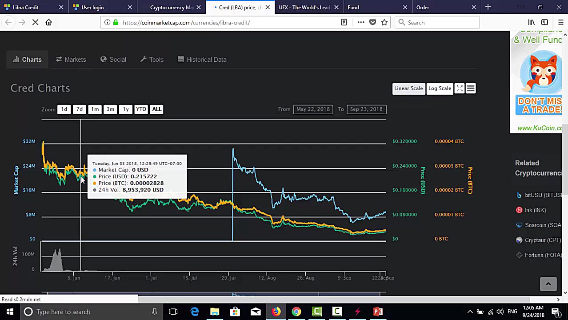Viewport: 568px width, 320px height.
Task: Open Soarcoin related cryptocurrency link
Action: [x=539, y=225]
